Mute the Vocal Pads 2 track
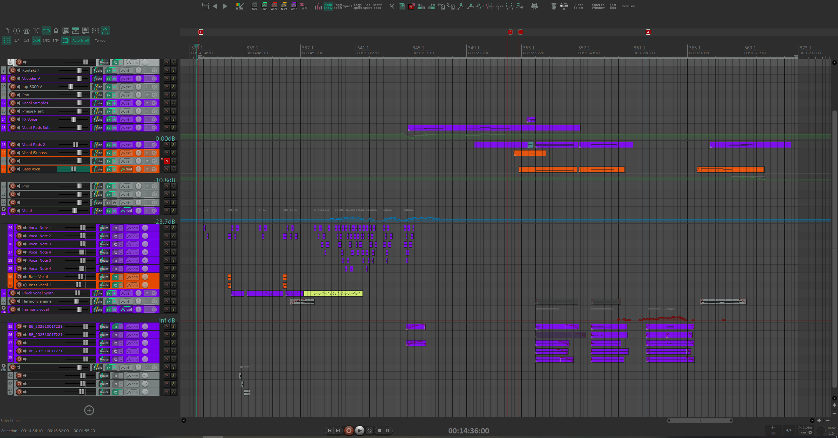Screen dimensions: 838x438 (x=167, y=145)
